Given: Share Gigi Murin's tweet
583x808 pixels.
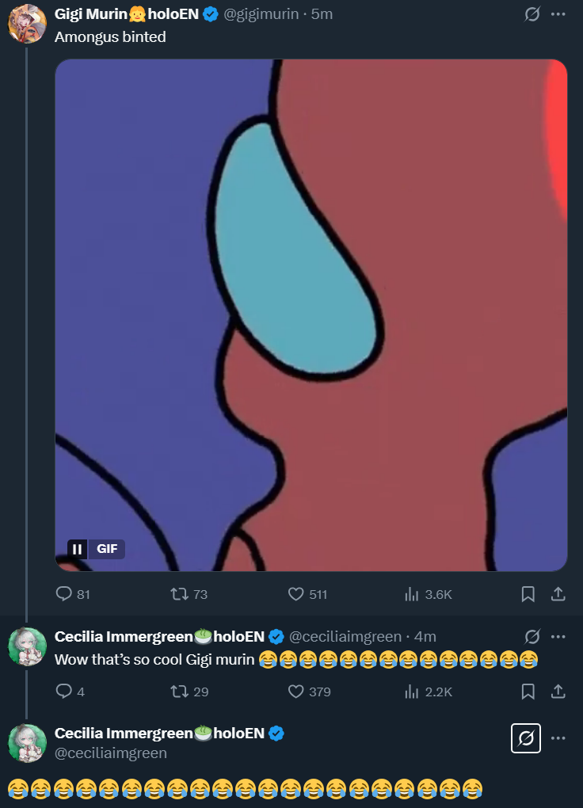Looking at the screenshot, I should 558,594.
